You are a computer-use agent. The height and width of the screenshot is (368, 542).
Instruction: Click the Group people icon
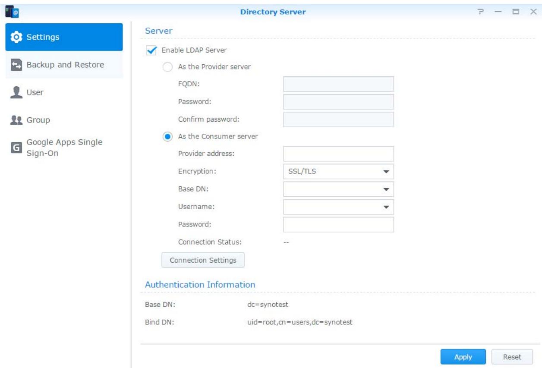(16, 120)
